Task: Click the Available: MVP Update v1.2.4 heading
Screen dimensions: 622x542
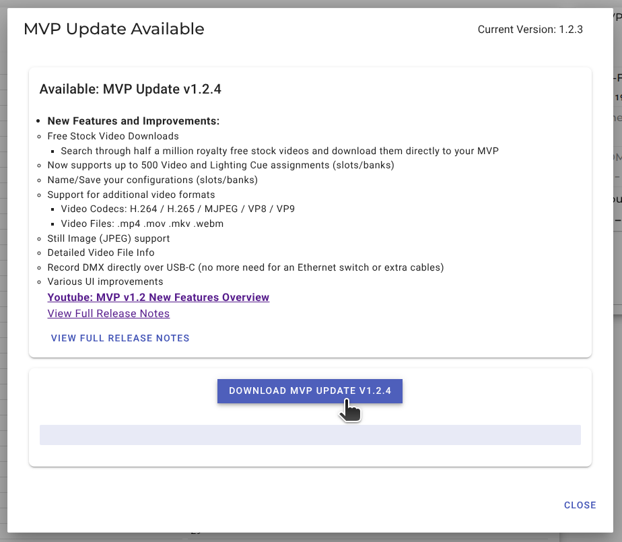Action: (131, 89)
